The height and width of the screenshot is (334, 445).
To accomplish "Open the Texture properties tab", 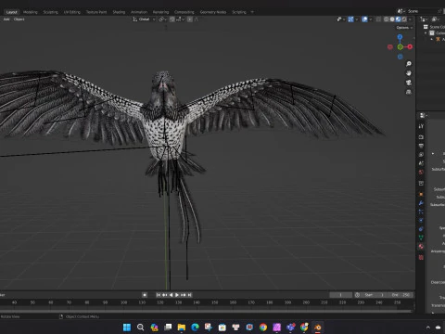I will coord(421,257).
